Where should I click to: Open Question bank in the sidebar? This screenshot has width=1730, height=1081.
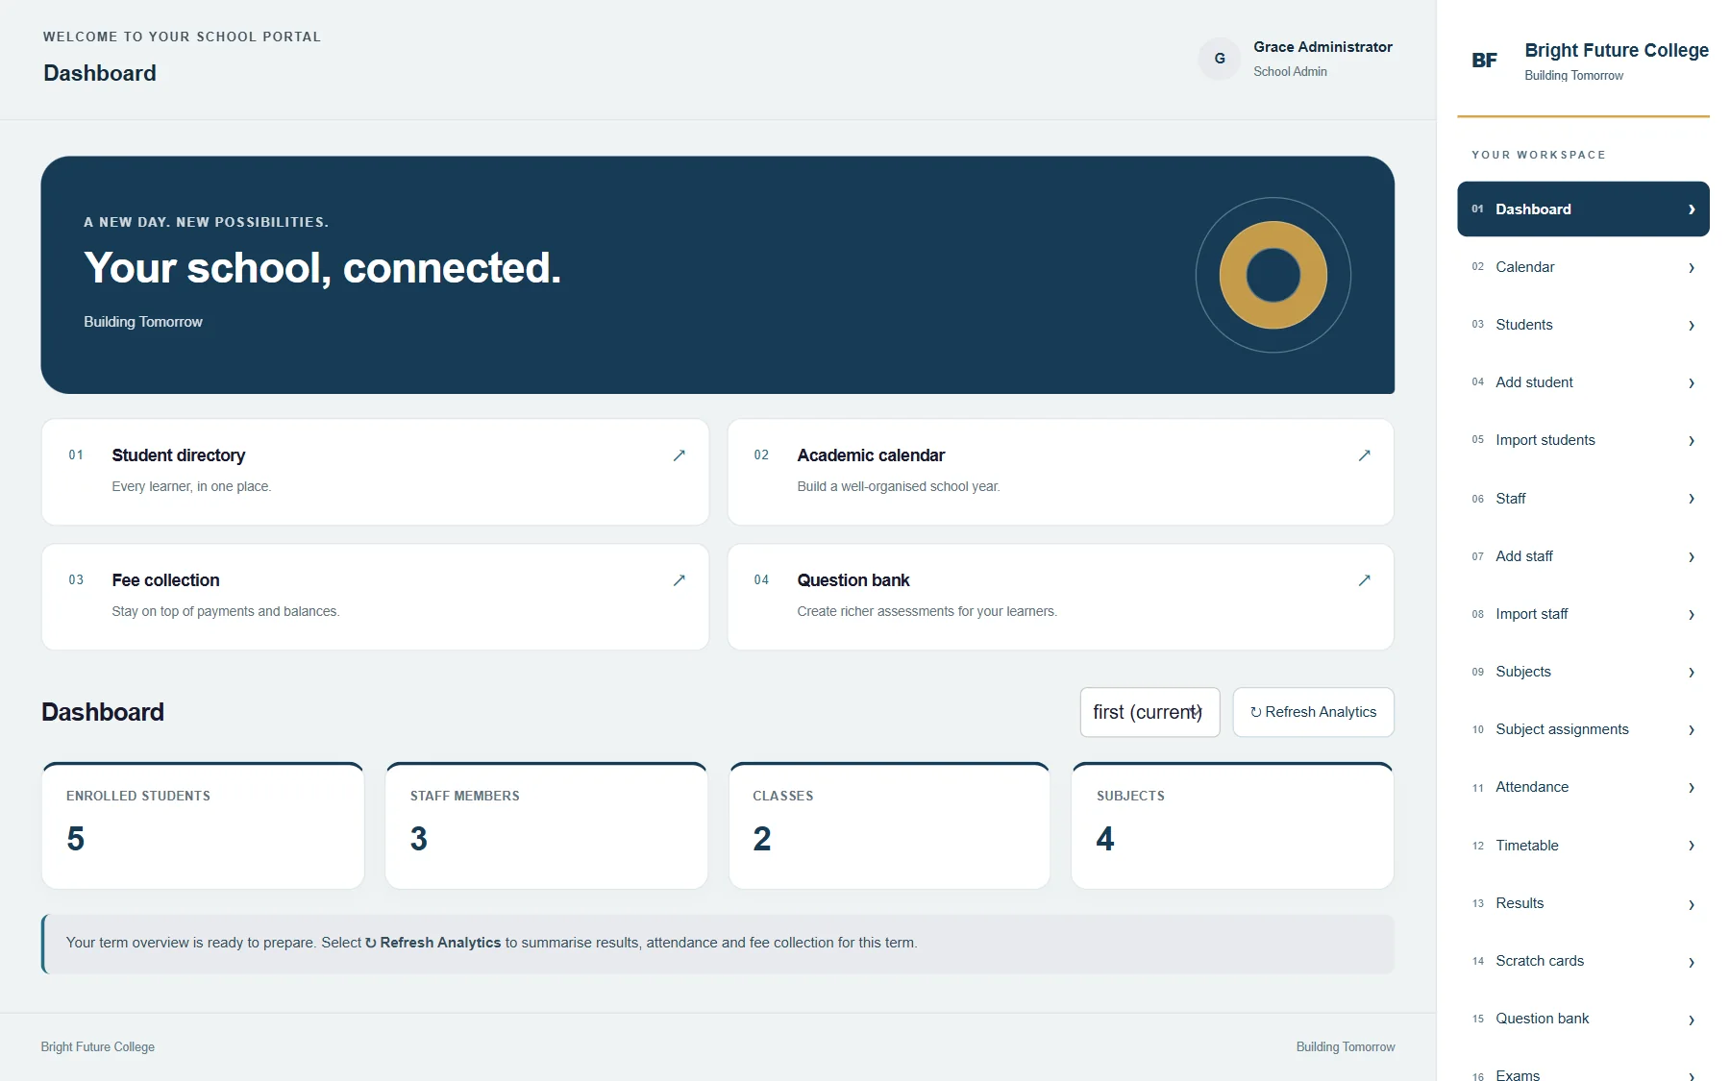1583,1019
